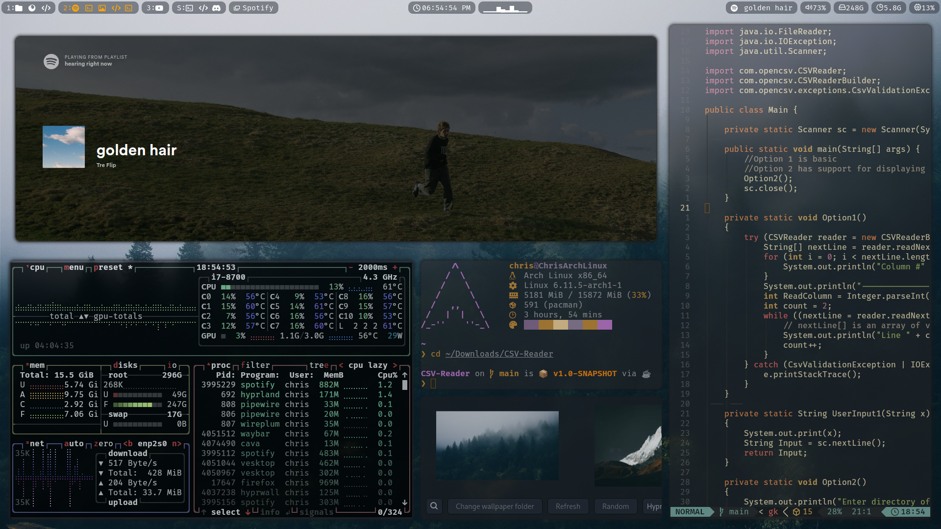
Task: Click next network interface arrow after enp2s0
Action: 177,443
